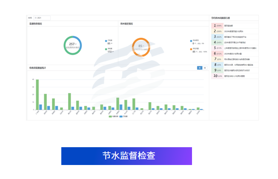This screenshot has height=179, width=278.
Task: Click the green donut ring showing 257
Action: pyautogui.click(x=64, y=45)
